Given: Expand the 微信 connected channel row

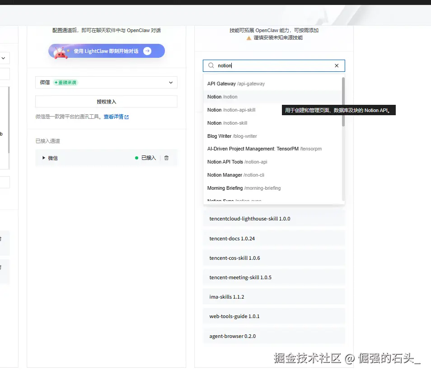Looking at the screenshot, I should click(x=43, y=158).
